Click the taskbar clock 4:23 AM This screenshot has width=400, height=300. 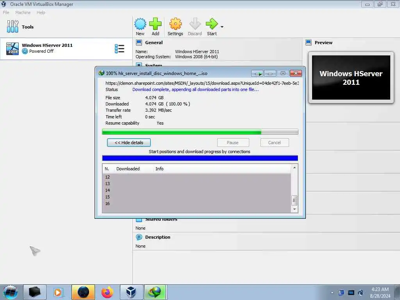(x=380, y=289)
